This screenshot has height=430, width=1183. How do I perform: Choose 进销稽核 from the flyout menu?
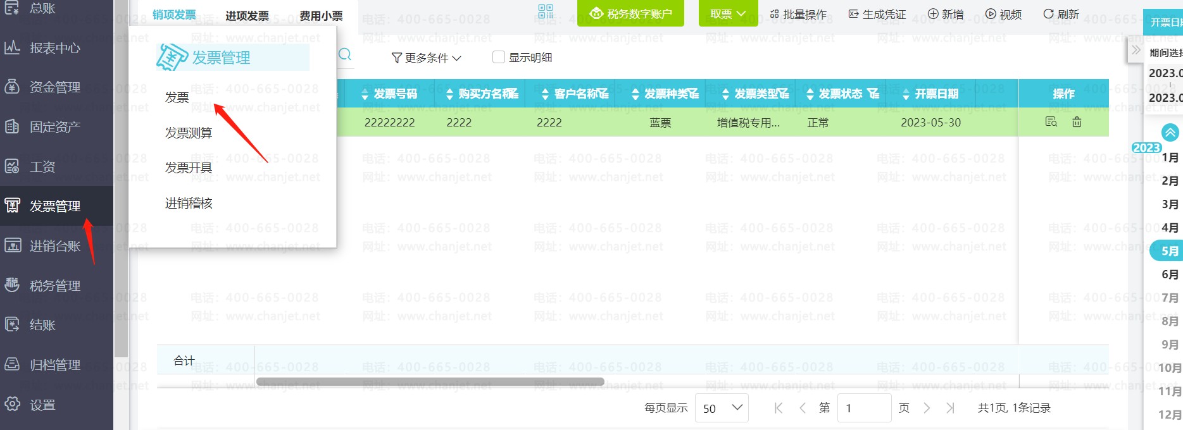coord(189,203)
